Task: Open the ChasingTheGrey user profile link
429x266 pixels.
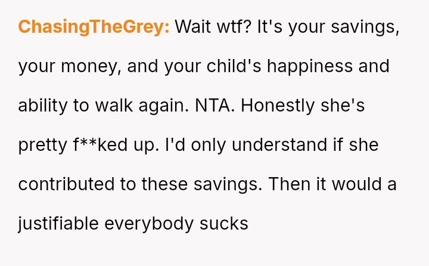Action: pyautogui.click(x=94, y=27)
